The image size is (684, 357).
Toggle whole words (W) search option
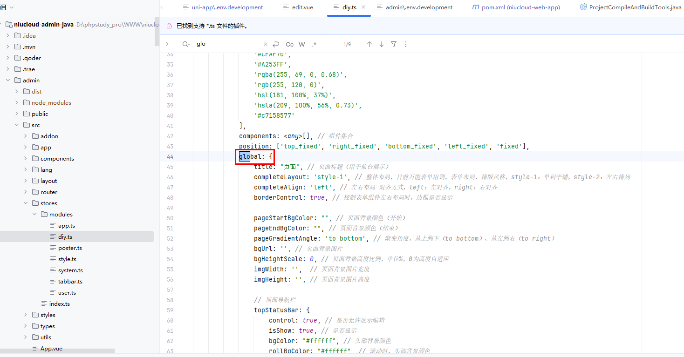302,44
